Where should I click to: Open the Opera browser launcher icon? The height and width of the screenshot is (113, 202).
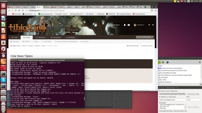[3, 67]
